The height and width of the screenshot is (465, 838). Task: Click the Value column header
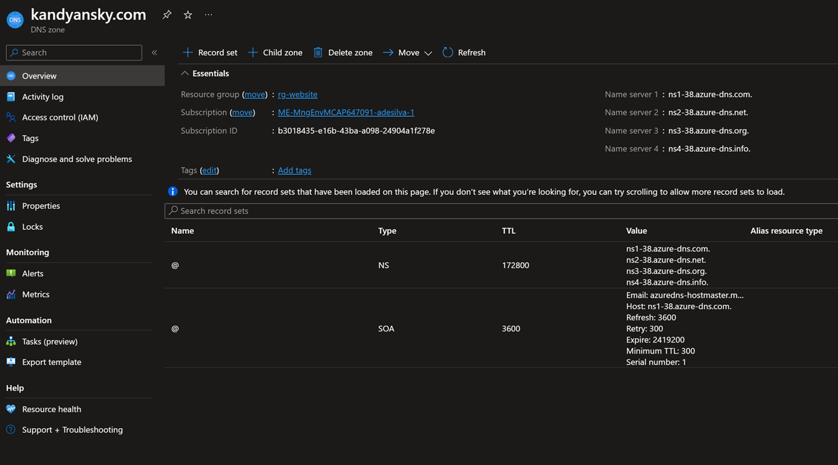tap(637, 230)
